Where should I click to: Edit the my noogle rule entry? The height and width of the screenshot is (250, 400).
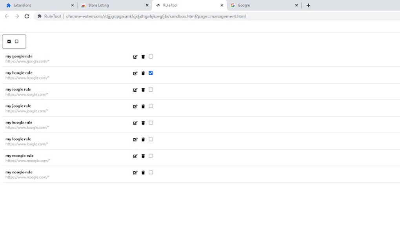tap(135, 173)
